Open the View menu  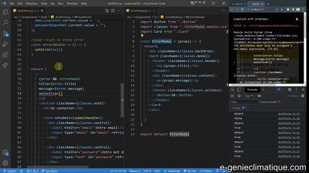[x=44, y=3]
